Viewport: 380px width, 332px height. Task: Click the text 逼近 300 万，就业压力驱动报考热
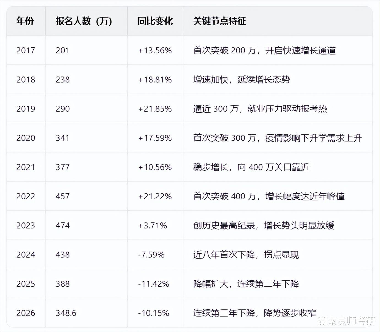pos(260,109)
